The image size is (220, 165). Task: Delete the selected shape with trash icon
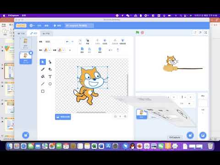tap(100, 50)
